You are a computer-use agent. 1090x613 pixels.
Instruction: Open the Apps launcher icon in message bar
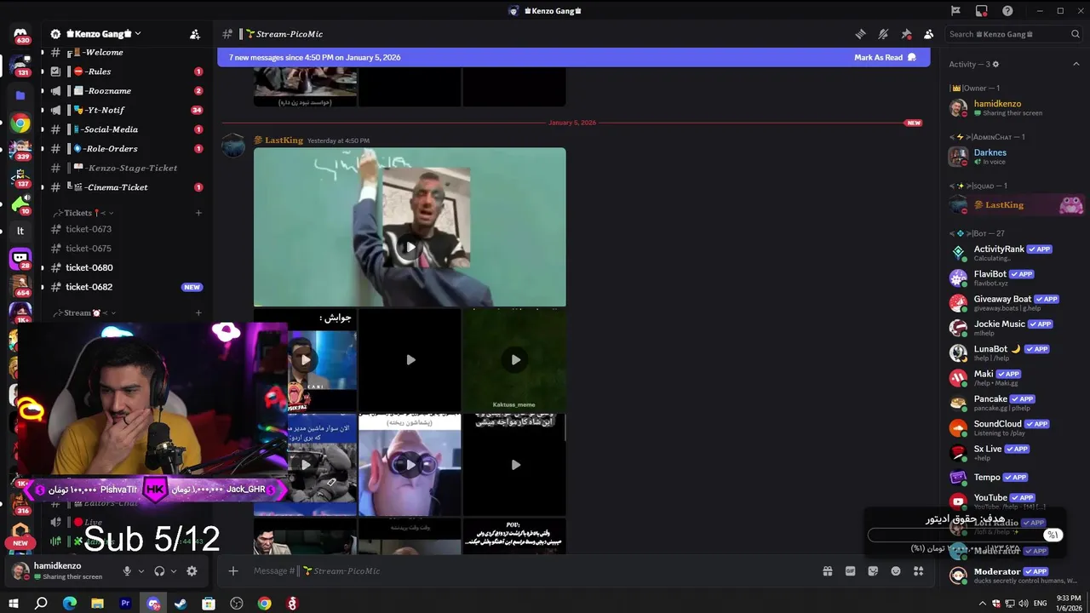click(x=918, y=571)
